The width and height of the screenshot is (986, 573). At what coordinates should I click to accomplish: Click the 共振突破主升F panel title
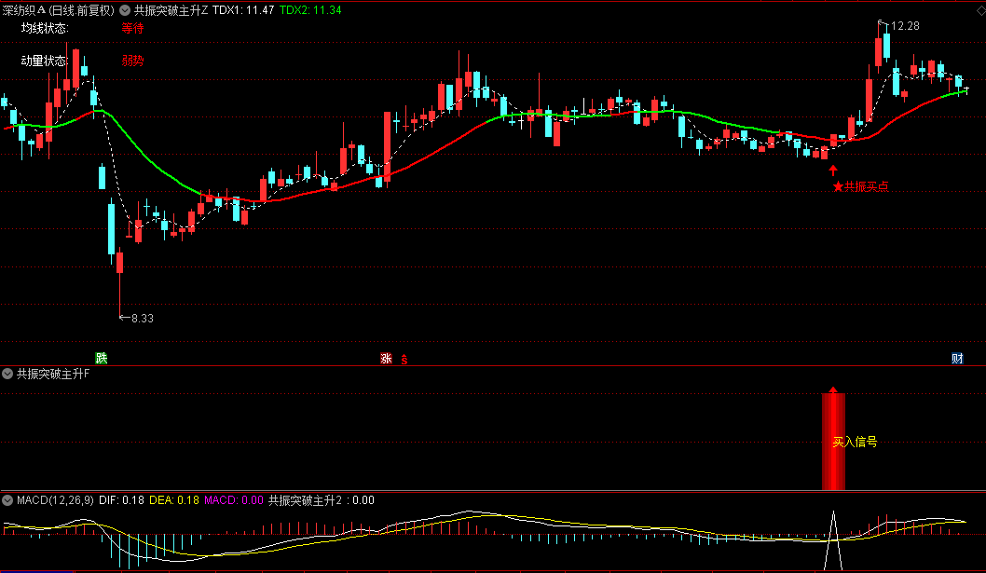point(53,374)
